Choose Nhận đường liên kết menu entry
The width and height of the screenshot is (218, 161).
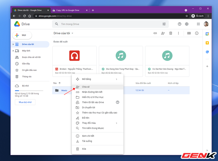[x=97, y=92]
